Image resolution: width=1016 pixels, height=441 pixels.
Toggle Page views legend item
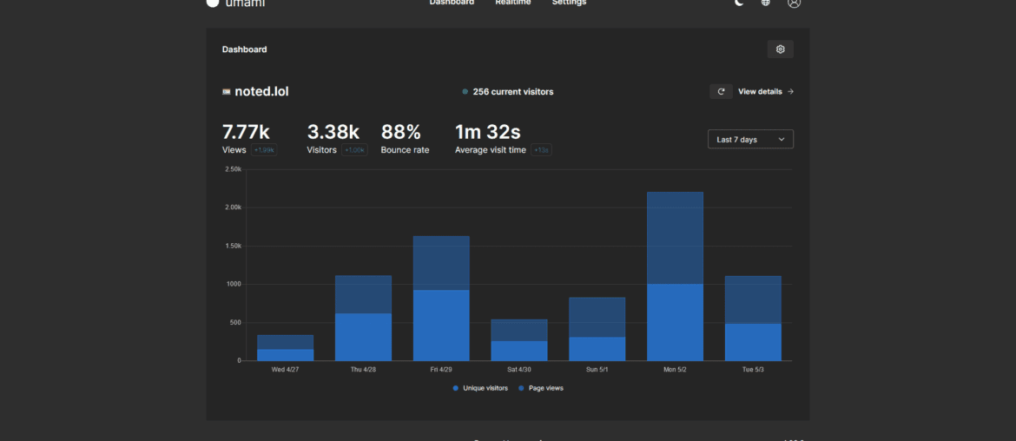point(541,388)
